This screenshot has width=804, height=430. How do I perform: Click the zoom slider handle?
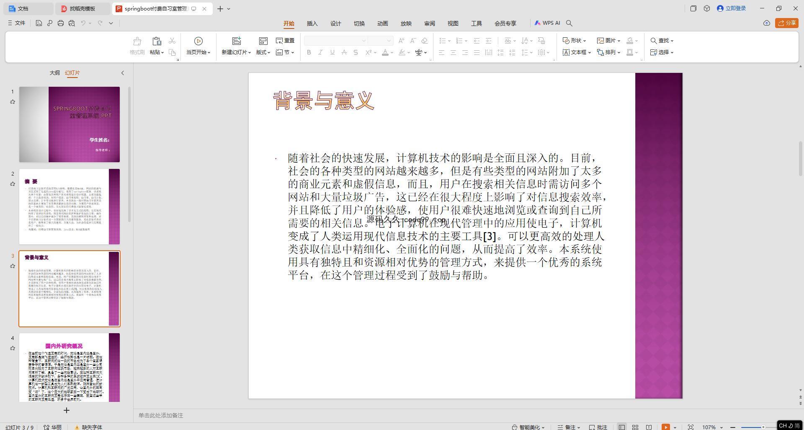763,427
